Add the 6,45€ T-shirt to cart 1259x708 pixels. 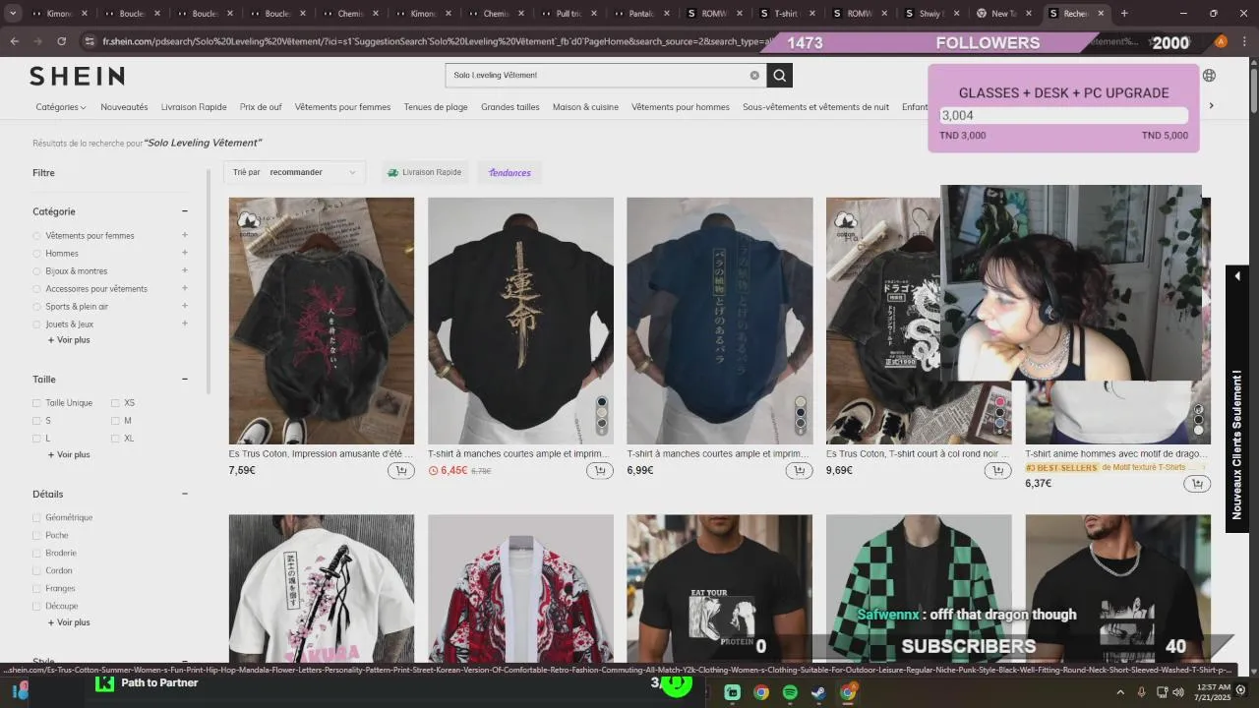pos(600,471)
